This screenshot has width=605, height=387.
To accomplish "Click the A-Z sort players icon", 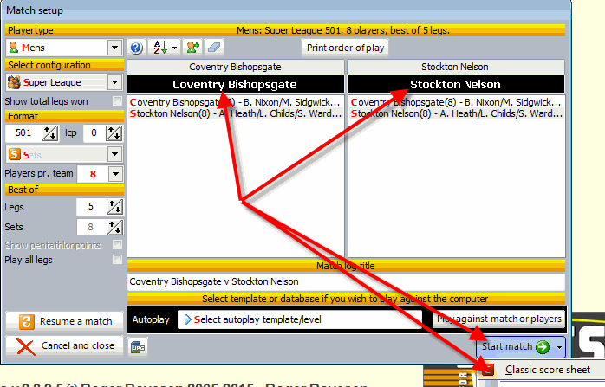I will pyautogui.click(x=164, y=48).
